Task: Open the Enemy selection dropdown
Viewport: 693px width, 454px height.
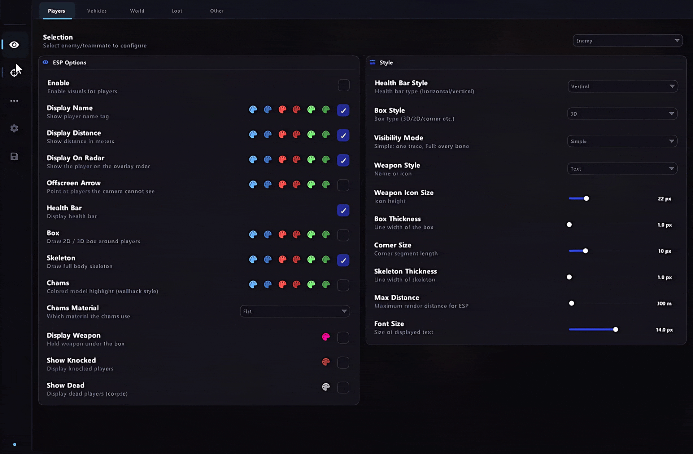Action: [x=628, y=41]
